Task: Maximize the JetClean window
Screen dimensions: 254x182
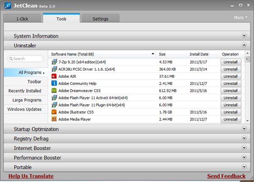Action: (x=241, y=5)
